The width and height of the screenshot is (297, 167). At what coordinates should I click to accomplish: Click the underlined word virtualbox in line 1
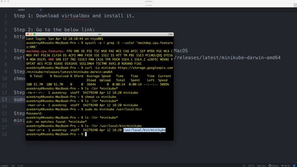click(x=76, y=16)
